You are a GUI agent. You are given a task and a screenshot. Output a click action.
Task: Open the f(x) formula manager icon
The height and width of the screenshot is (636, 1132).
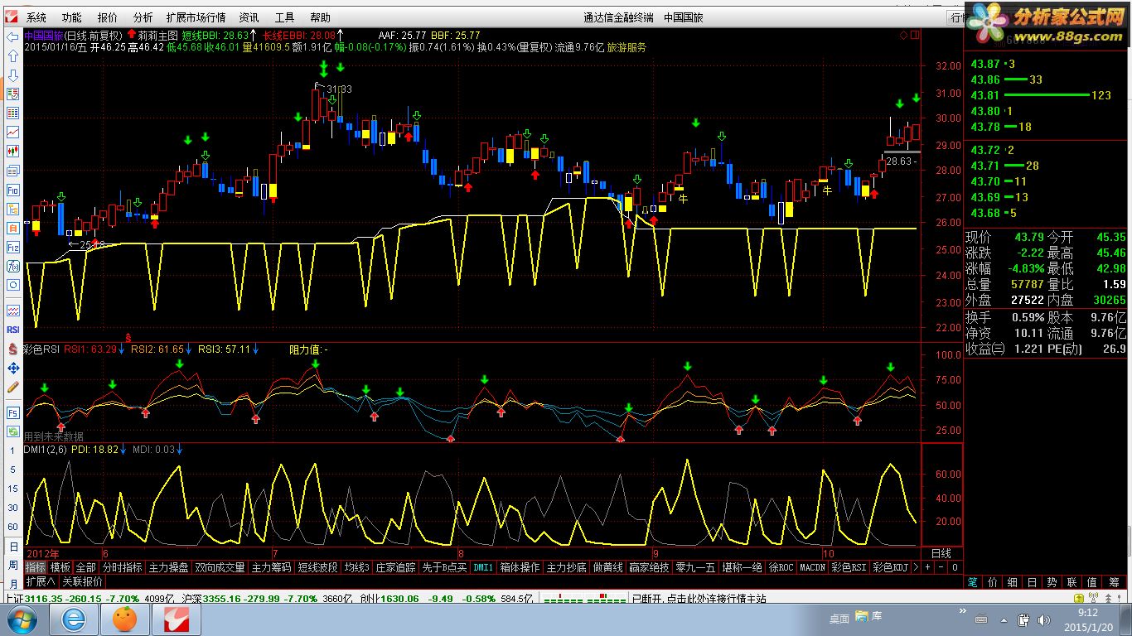tap(12, 267)
